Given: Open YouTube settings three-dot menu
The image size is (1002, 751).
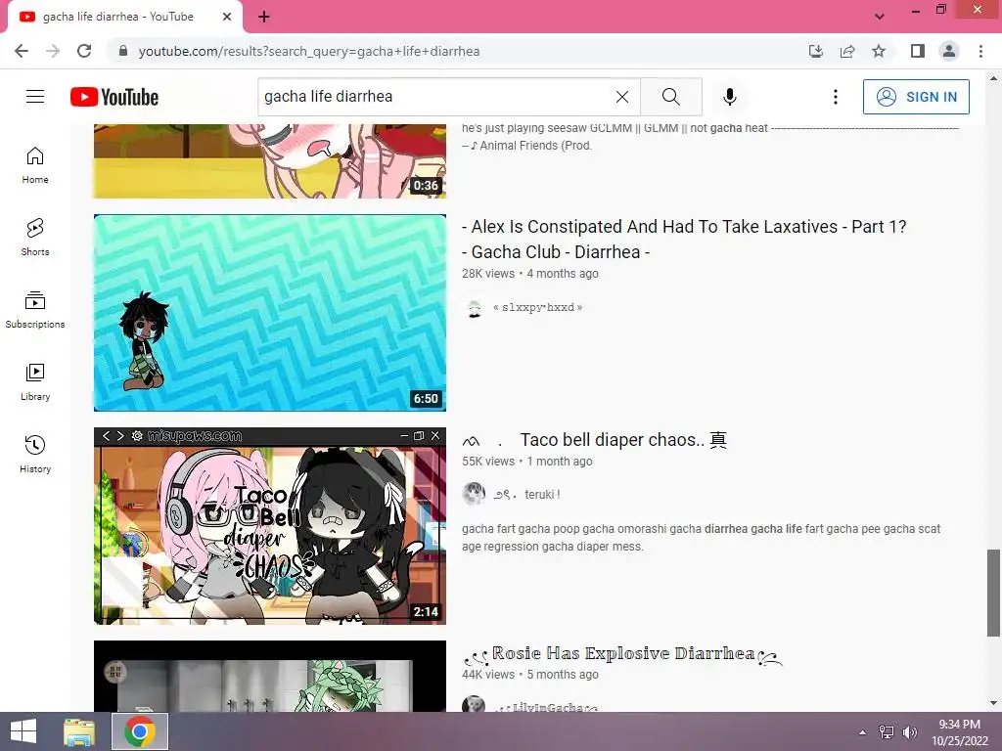Looking at the screenshot, I should click(x=836, y=97).
